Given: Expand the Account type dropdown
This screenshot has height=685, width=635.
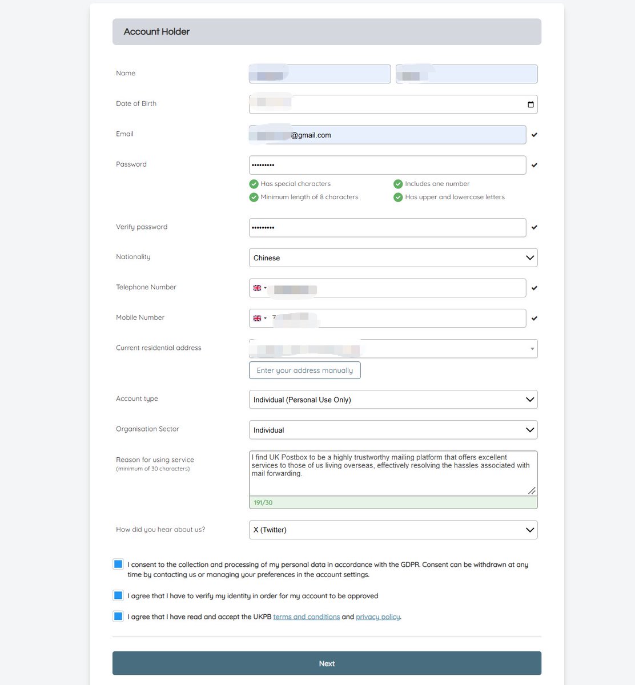Looking at the screenshot, I should pyautogui.click(x=393, y=400).
